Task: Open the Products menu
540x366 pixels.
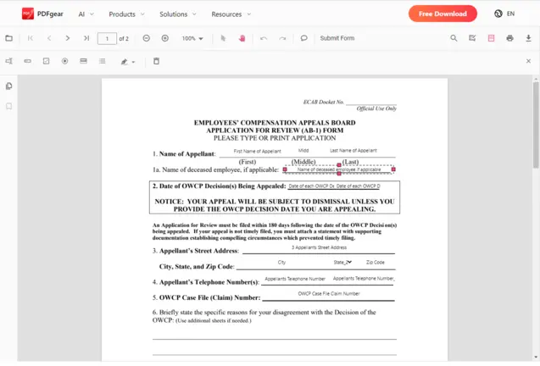Action: [x=126, y=14]
